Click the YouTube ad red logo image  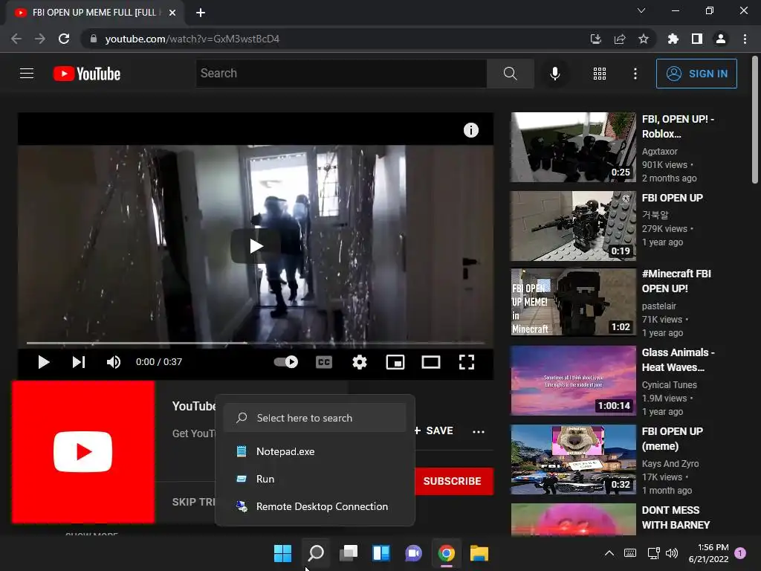coord(83,452)
